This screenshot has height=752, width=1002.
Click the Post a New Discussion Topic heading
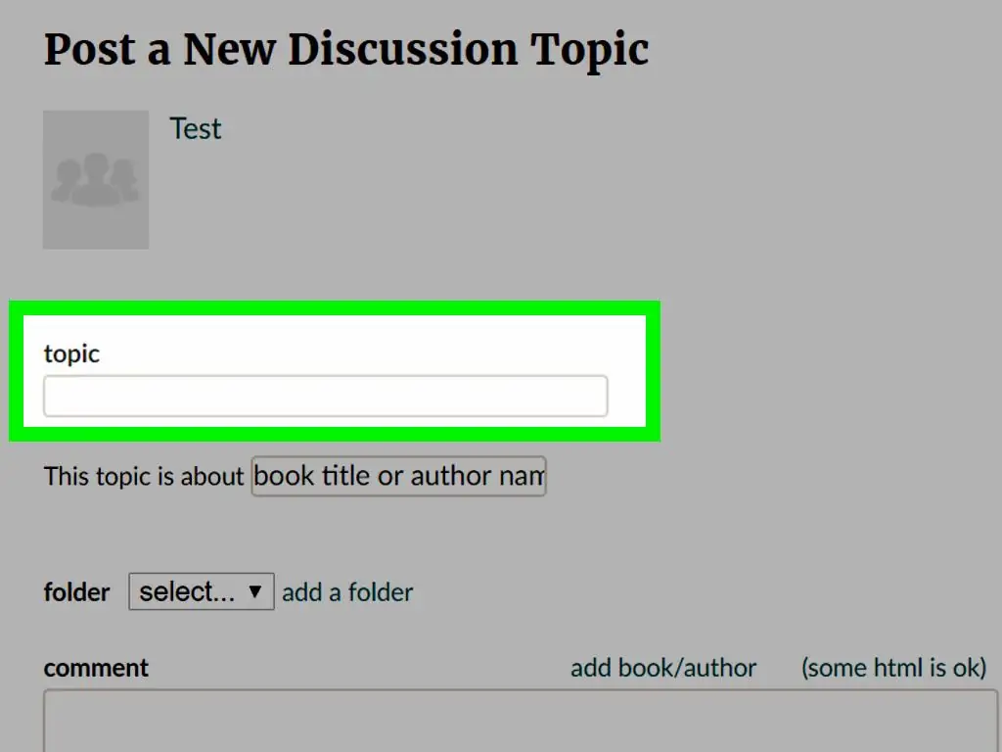coord(346,50)
